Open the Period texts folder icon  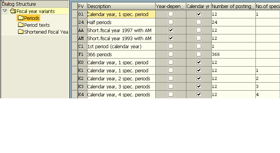click(21, 25)
